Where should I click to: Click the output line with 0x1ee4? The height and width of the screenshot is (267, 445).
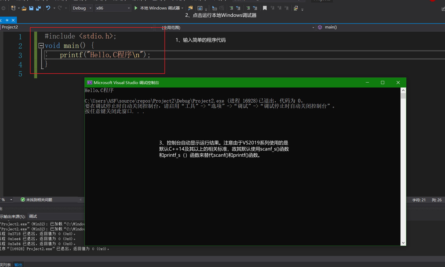tap(38, 239)
